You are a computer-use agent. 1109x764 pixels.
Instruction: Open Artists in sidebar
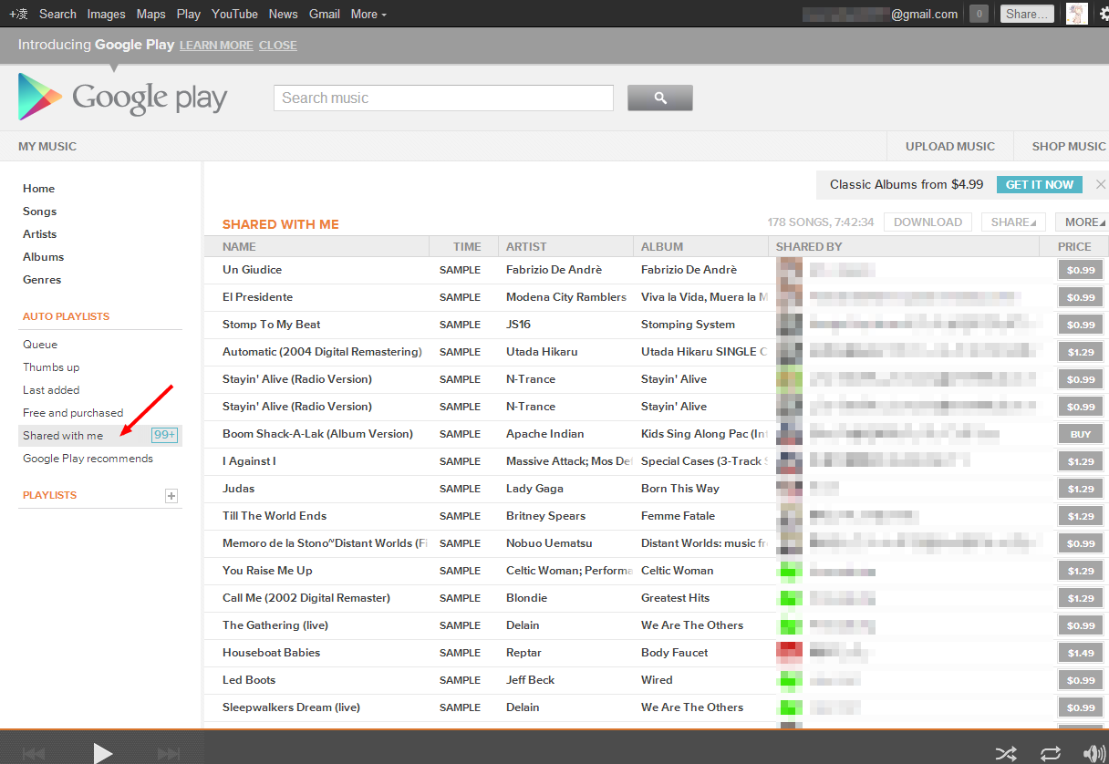[39, 234]
